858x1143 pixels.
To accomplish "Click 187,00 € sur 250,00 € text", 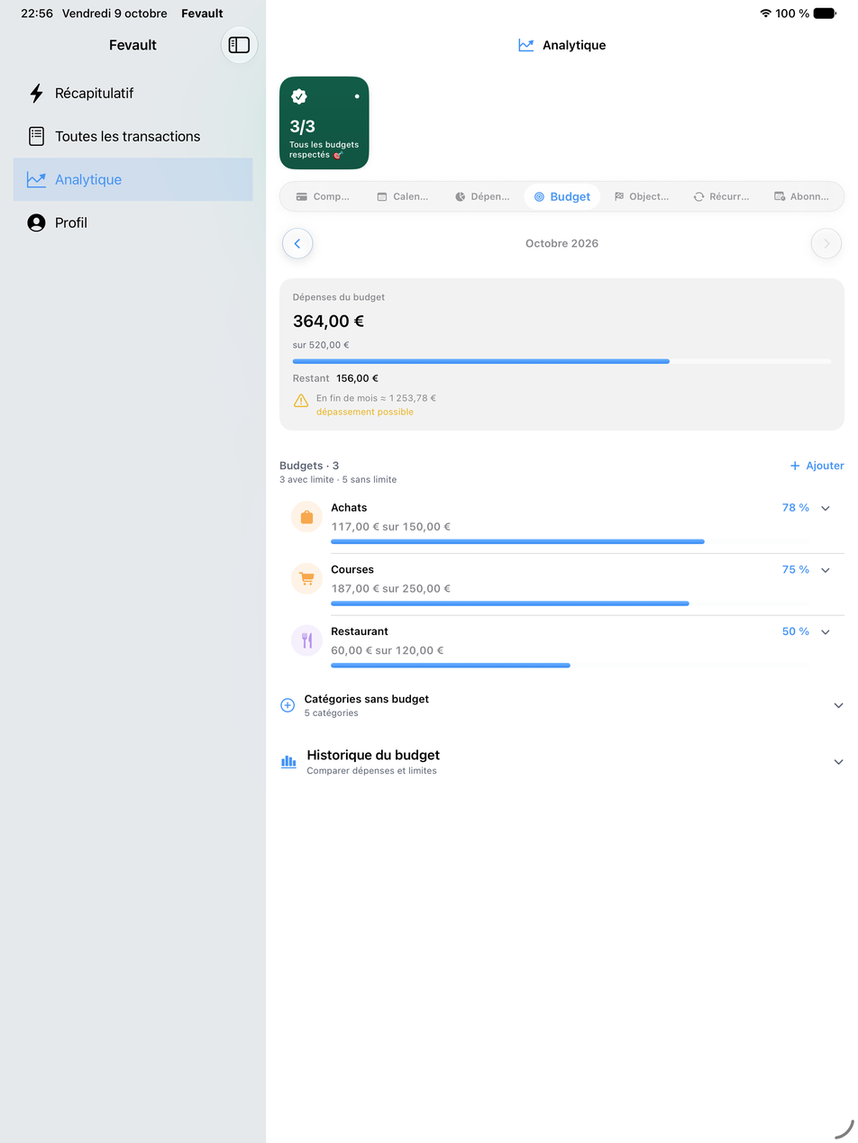I will [390, 589].
